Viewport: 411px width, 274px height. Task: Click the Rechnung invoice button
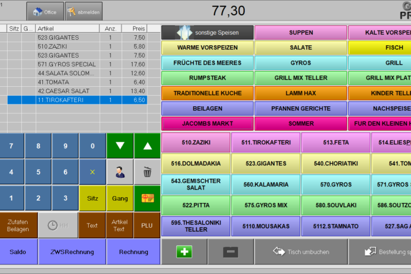pos(133,252)
